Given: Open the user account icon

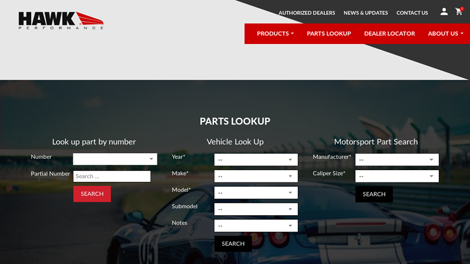Looking at the screenshot, I should (444, 12).
